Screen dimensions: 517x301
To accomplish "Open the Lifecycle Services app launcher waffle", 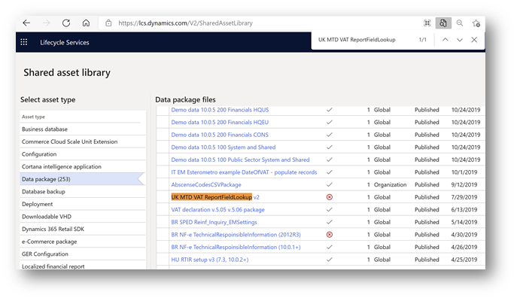I will coord(24,42).
